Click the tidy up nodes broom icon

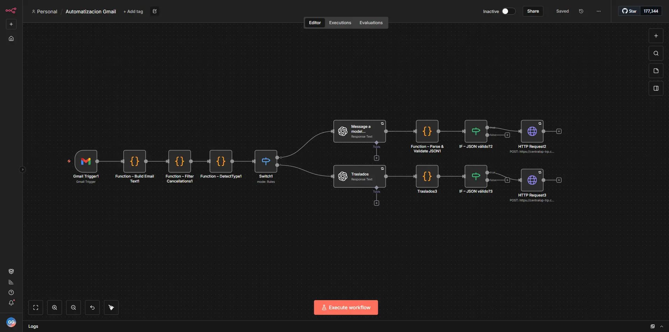click(111, 307)
